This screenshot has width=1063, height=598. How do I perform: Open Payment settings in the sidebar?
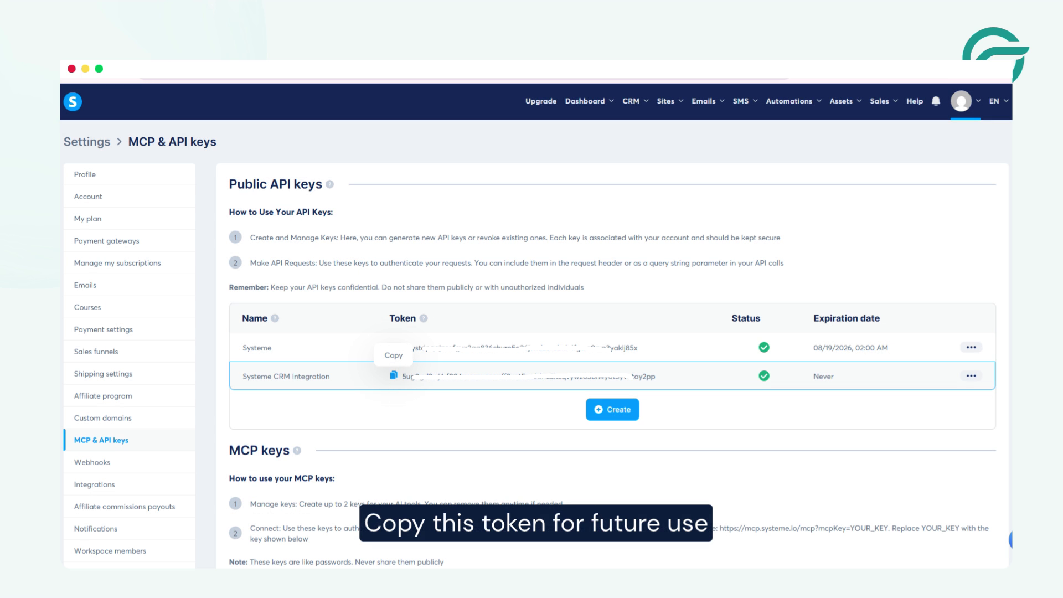[130, 329]
